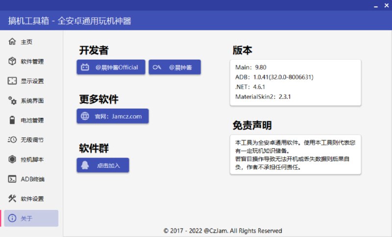Open the ADB终端 terminal icon
392x237 pixels.
12,179
